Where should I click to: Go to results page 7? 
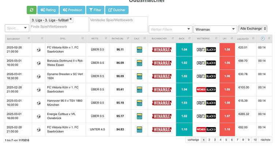tap(237, 140)
